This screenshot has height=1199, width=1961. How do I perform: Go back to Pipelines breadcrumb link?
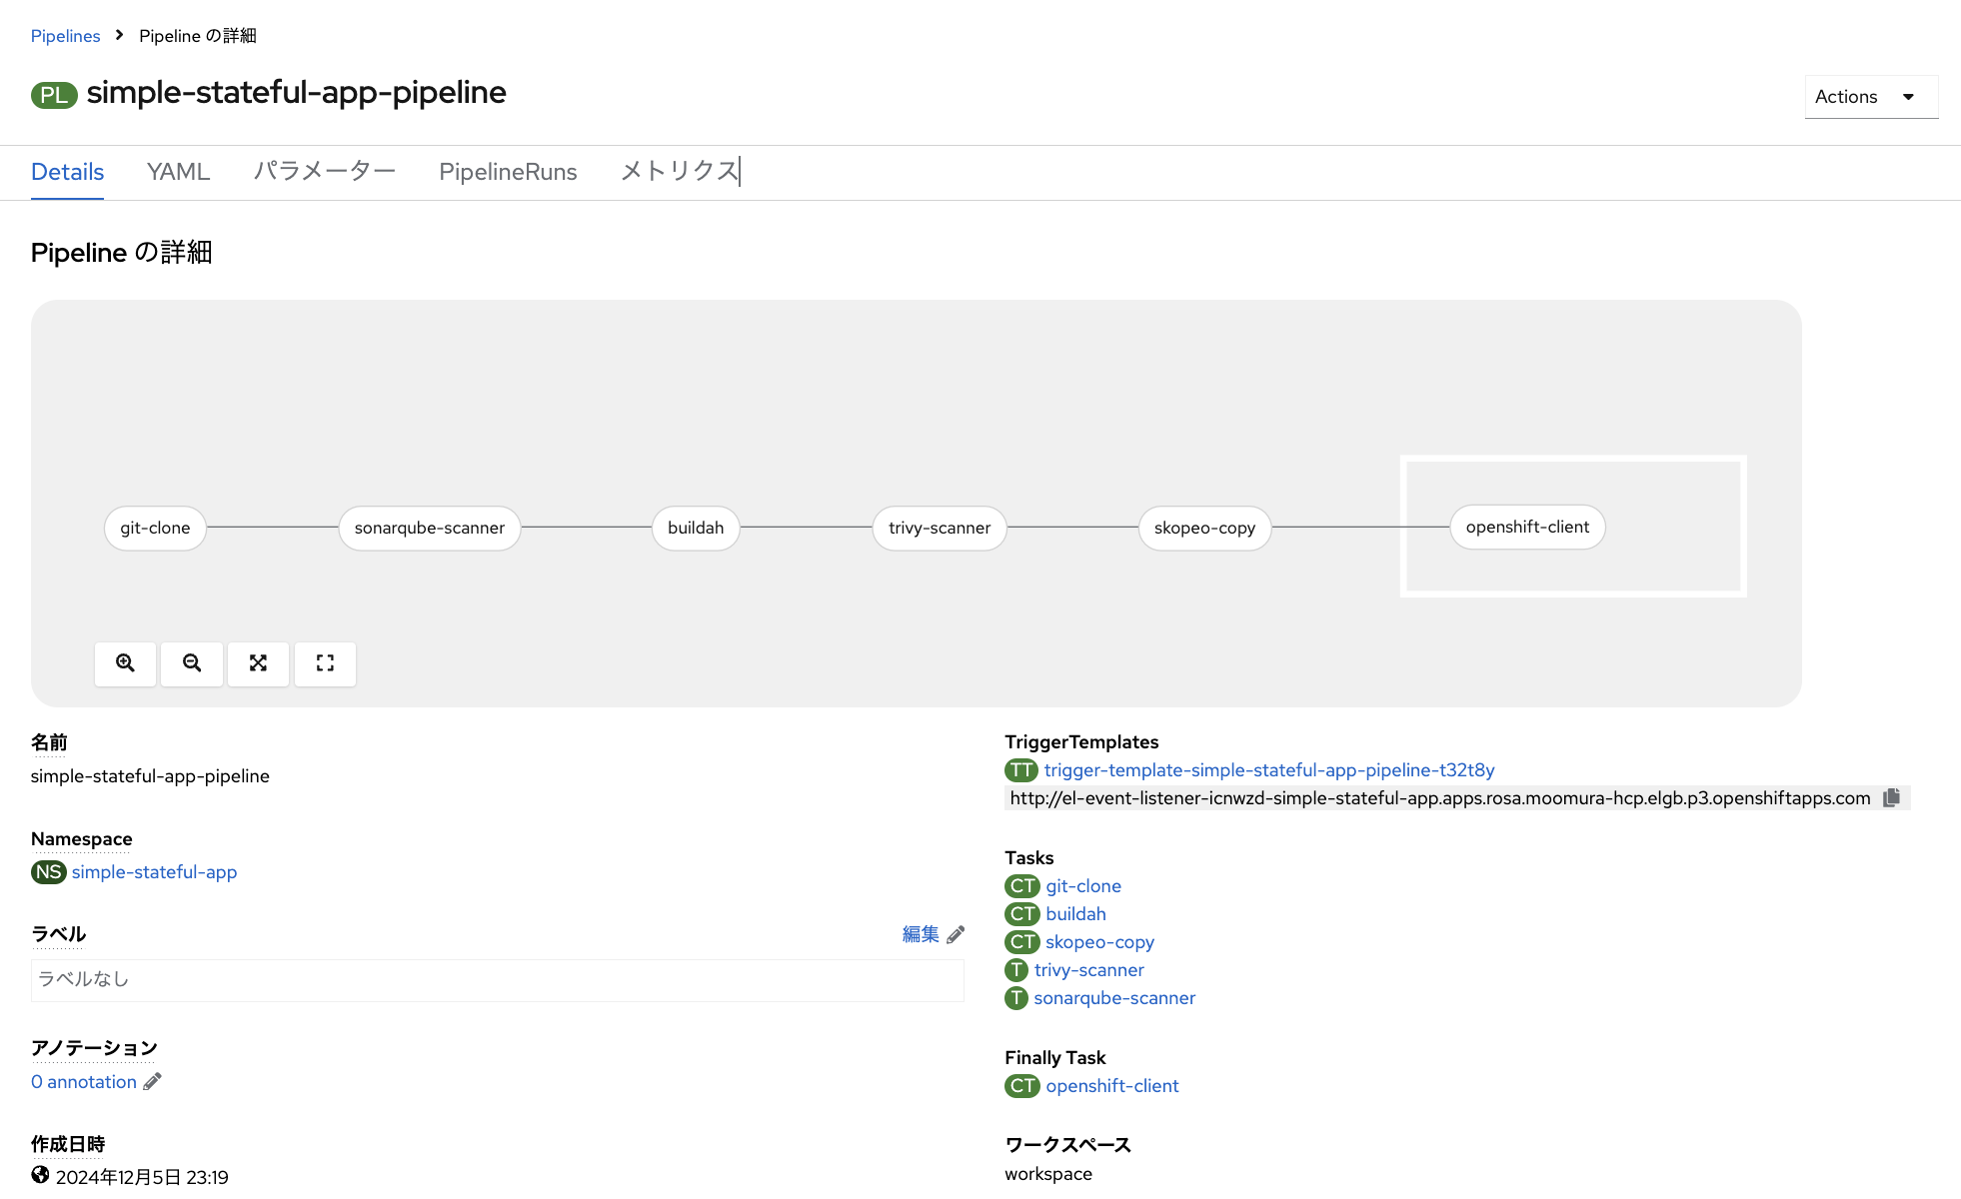point(65,36)
